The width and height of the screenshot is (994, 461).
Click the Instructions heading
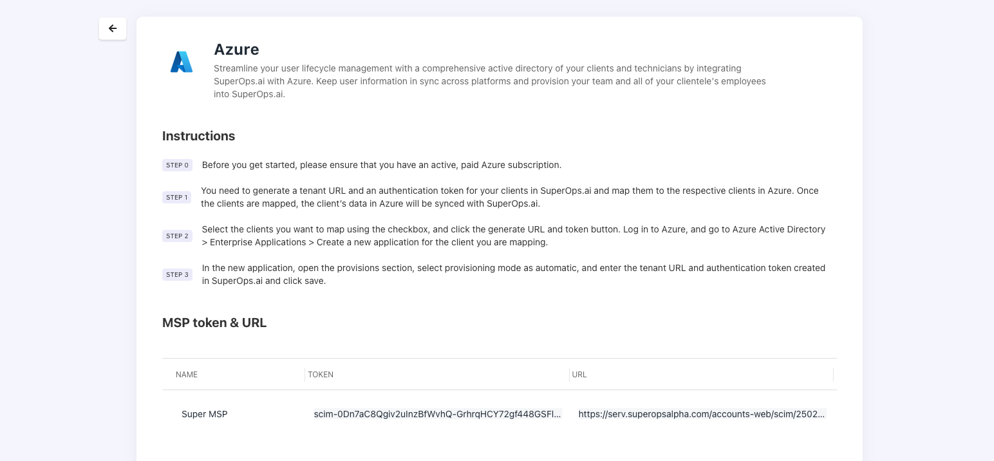tap(198, 136)
